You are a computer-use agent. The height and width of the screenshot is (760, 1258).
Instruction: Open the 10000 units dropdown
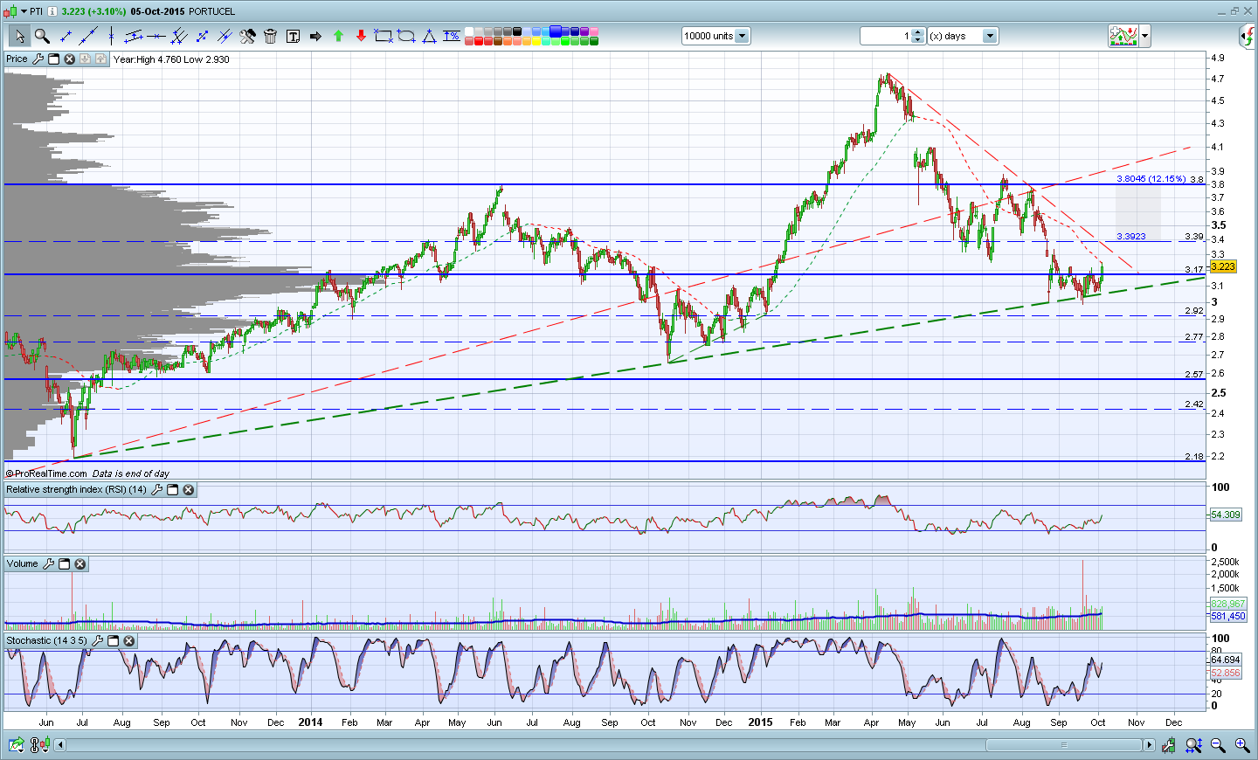[x=742, y=36]
